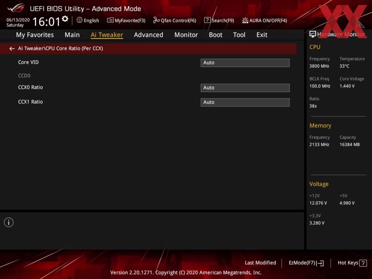Screen dimensions: 372x279
Task: Click the Ratio value 38x
Action: (x=313, y=106)
